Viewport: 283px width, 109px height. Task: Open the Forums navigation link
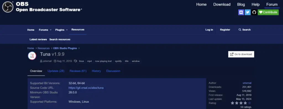click(x=43, y=30)
